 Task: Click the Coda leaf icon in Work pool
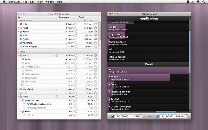[23, 63]
